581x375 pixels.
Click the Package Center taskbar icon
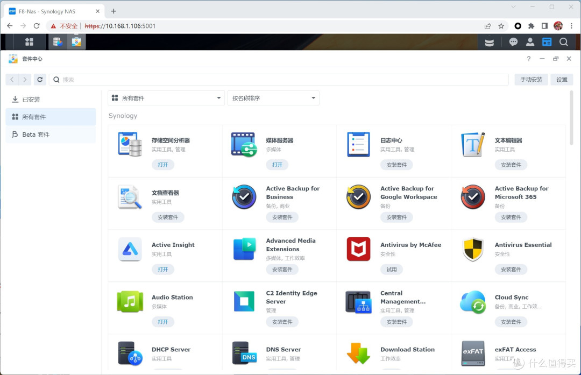click(76, 42)
